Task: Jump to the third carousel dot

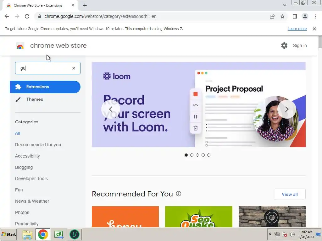Action: coord(197,155)
